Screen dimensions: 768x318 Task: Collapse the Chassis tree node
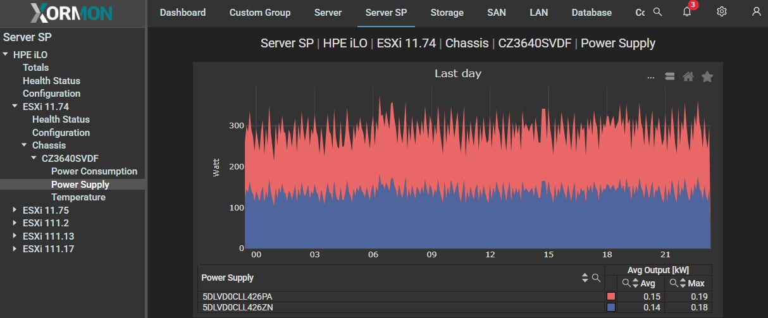[x=25, y=145]
